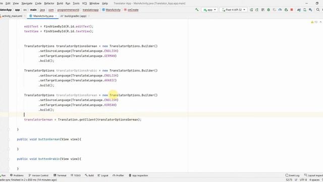Open the Profiler tool window
This screenshot has width=323, height=182.
(118, 175)
